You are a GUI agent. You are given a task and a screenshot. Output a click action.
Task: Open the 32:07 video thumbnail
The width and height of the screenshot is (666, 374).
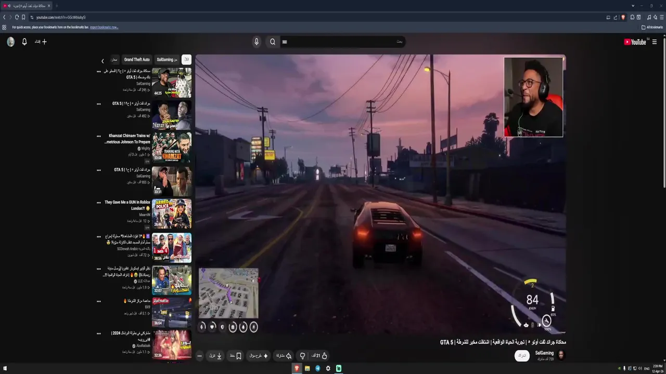172,280
